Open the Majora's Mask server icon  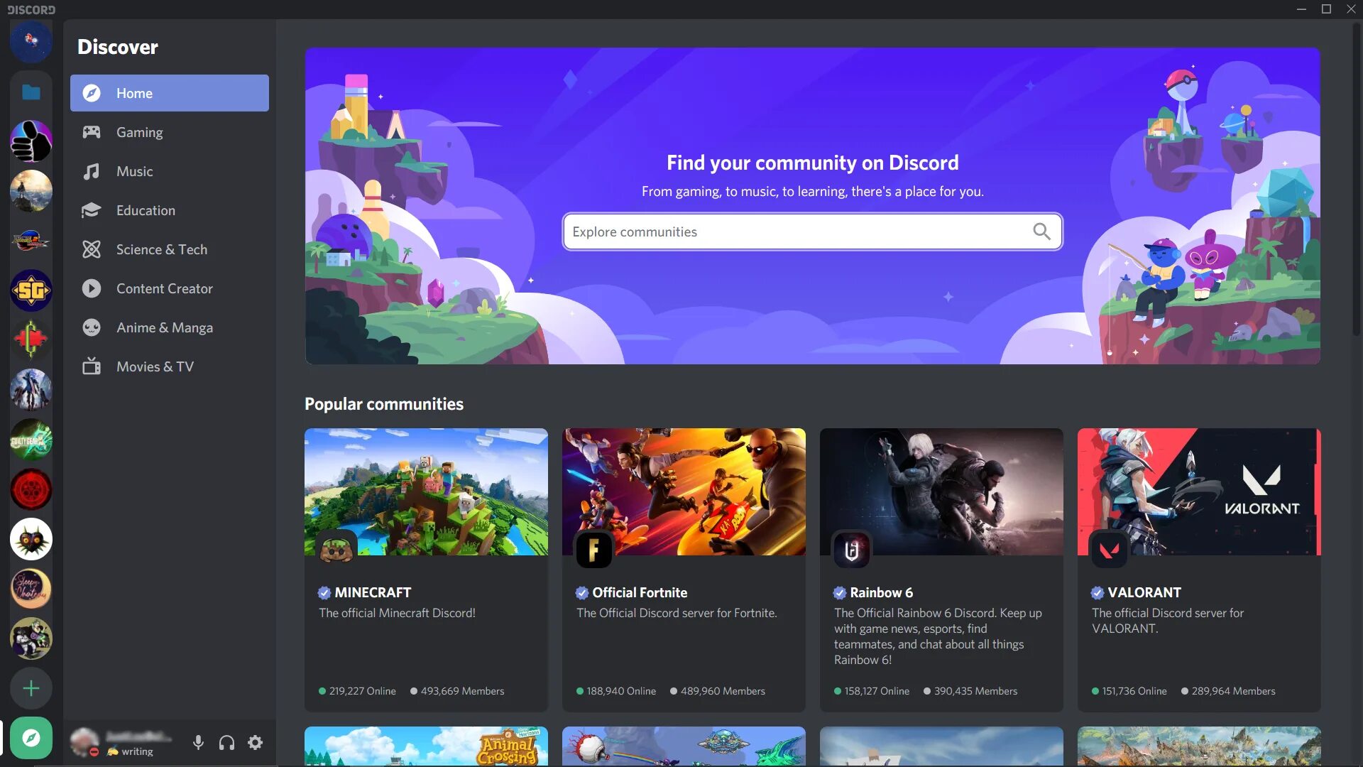coord(31,539)
